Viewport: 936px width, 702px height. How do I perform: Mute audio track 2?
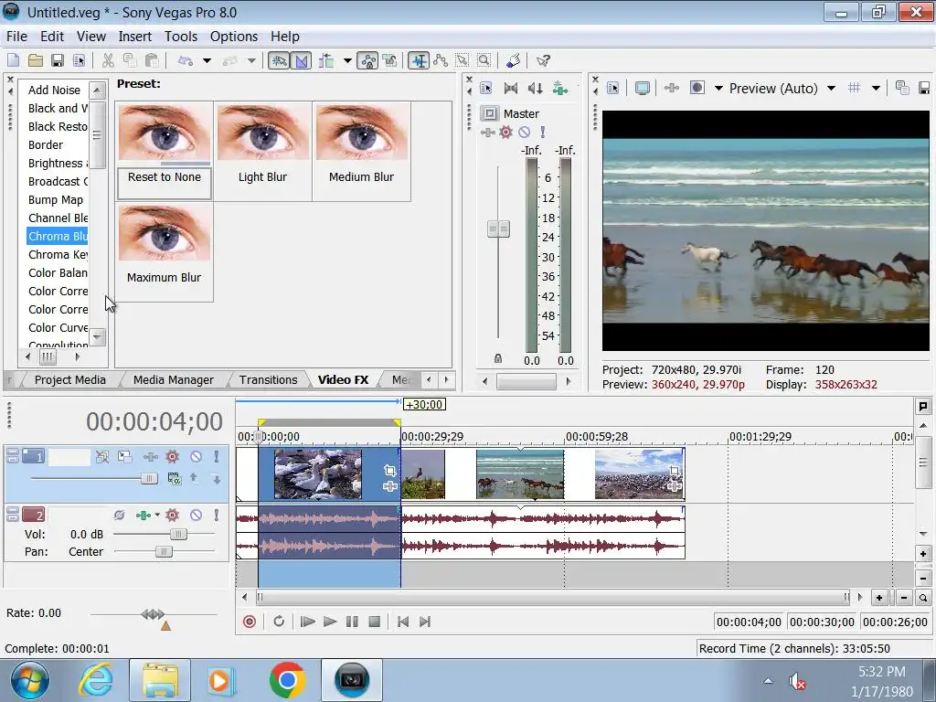[196, 515]
